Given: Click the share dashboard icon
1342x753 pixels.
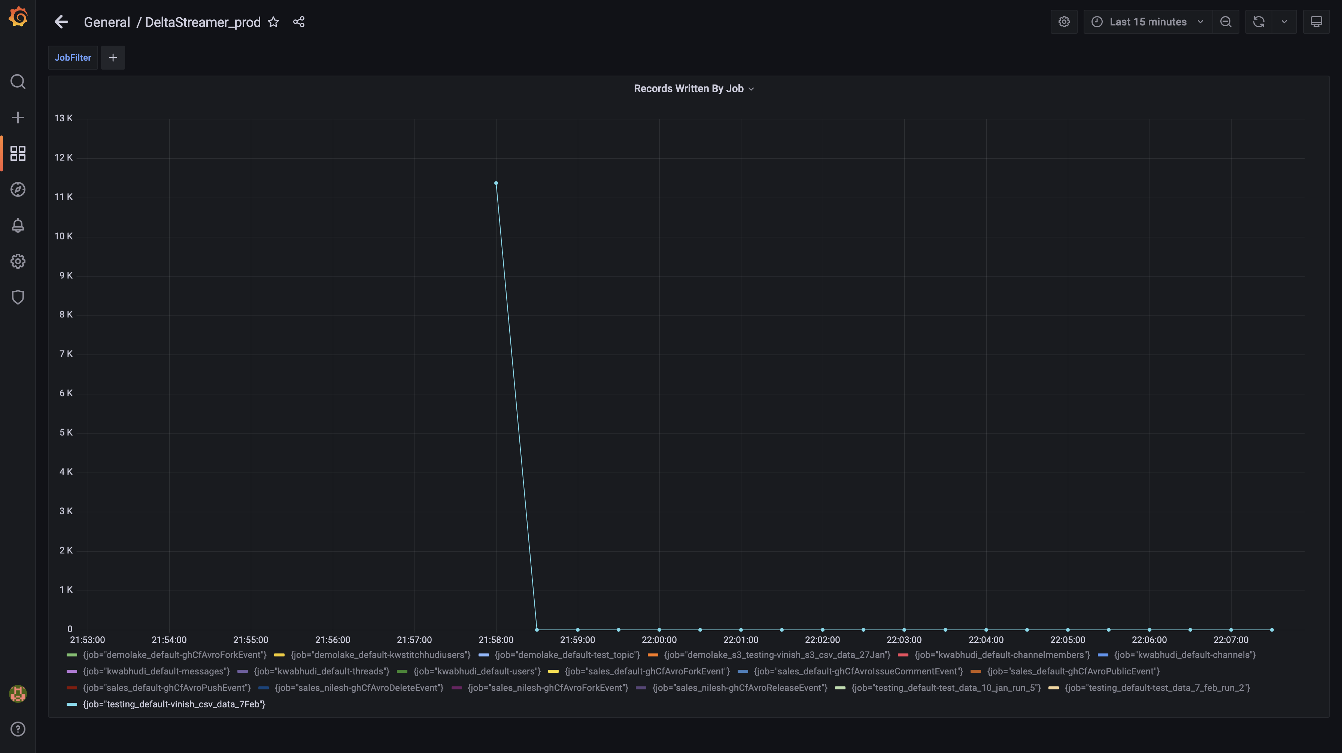Looking at the screenshot, I should click(298, 22).
